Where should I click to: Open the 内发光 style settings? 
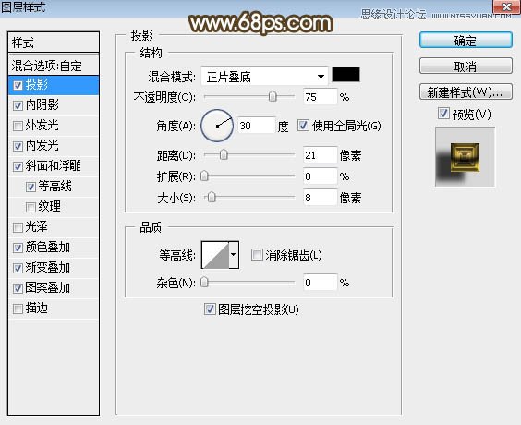click(x=42, y=146)
